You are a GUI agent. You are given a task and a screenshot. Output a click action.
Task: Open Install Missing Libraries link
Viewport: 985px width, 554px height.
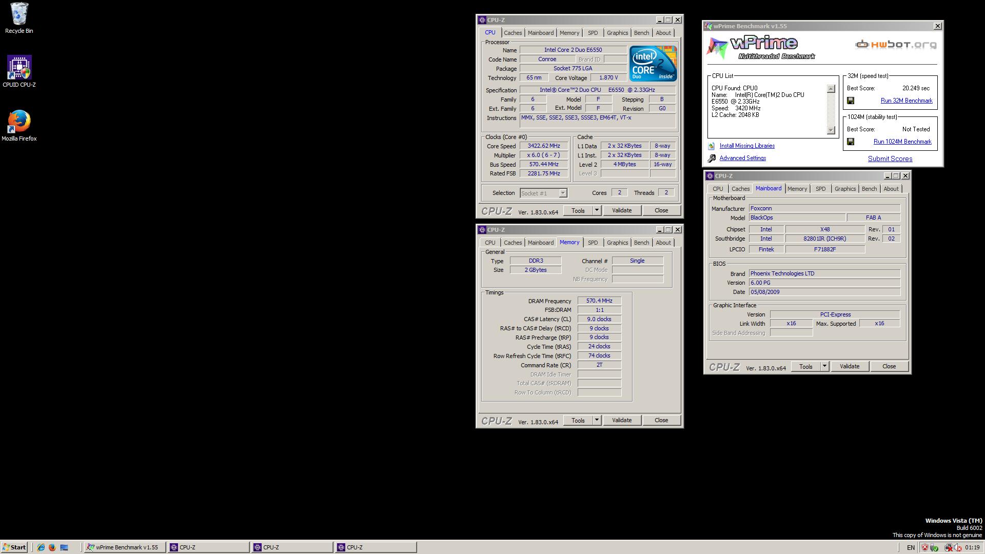747,146
